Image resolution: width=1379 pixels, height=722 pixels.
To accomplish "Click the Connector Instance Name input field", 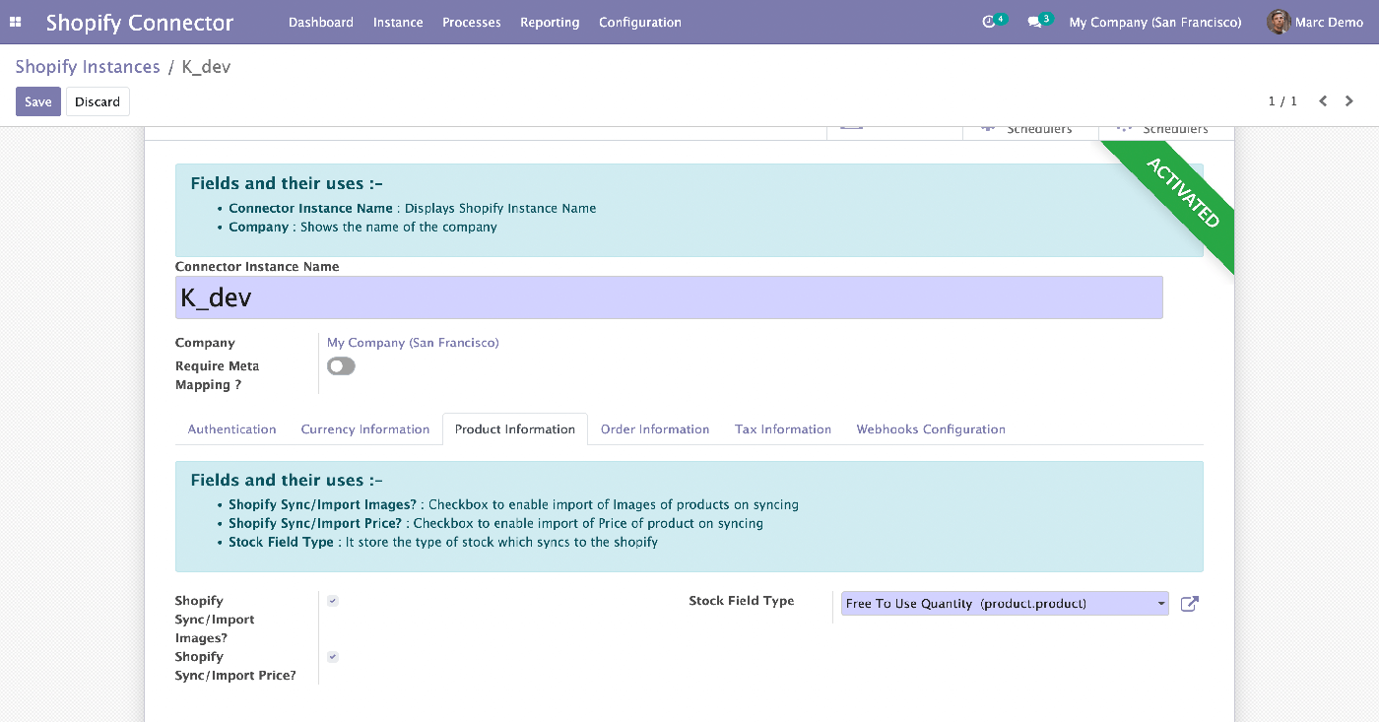I will tap(669, 297).
